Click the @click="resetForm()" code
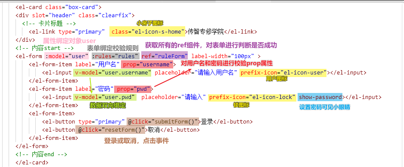The image size is (404, 167). pyautogui.click(x=111, y=130)
